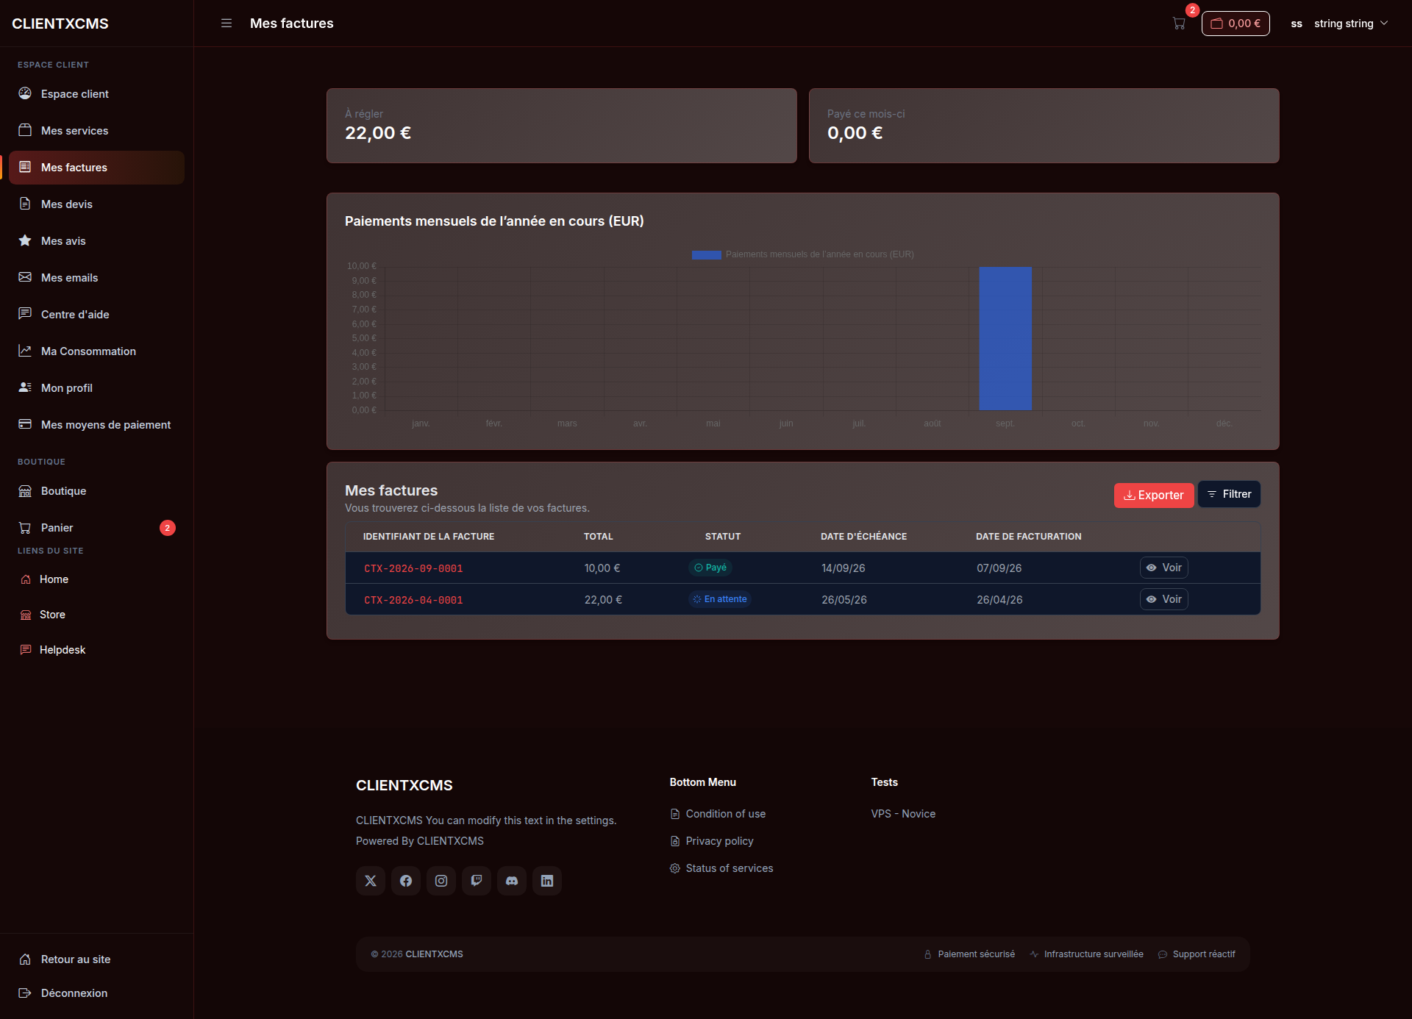Open the 0,00 € wallet balance button
Screen dimensions: 1412x1019
click(x=1235, y=24)
